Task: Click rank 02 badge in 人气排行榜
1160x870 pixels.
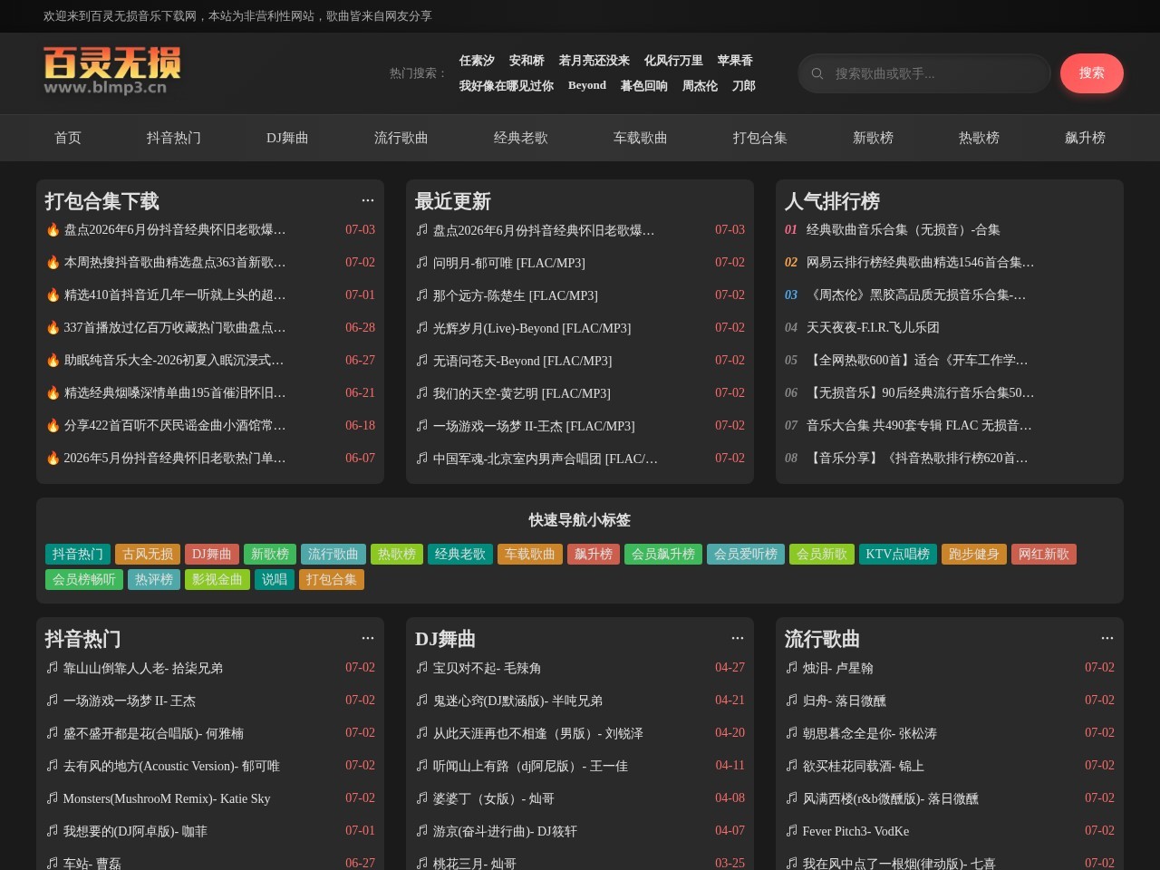Action: [791, 262]
